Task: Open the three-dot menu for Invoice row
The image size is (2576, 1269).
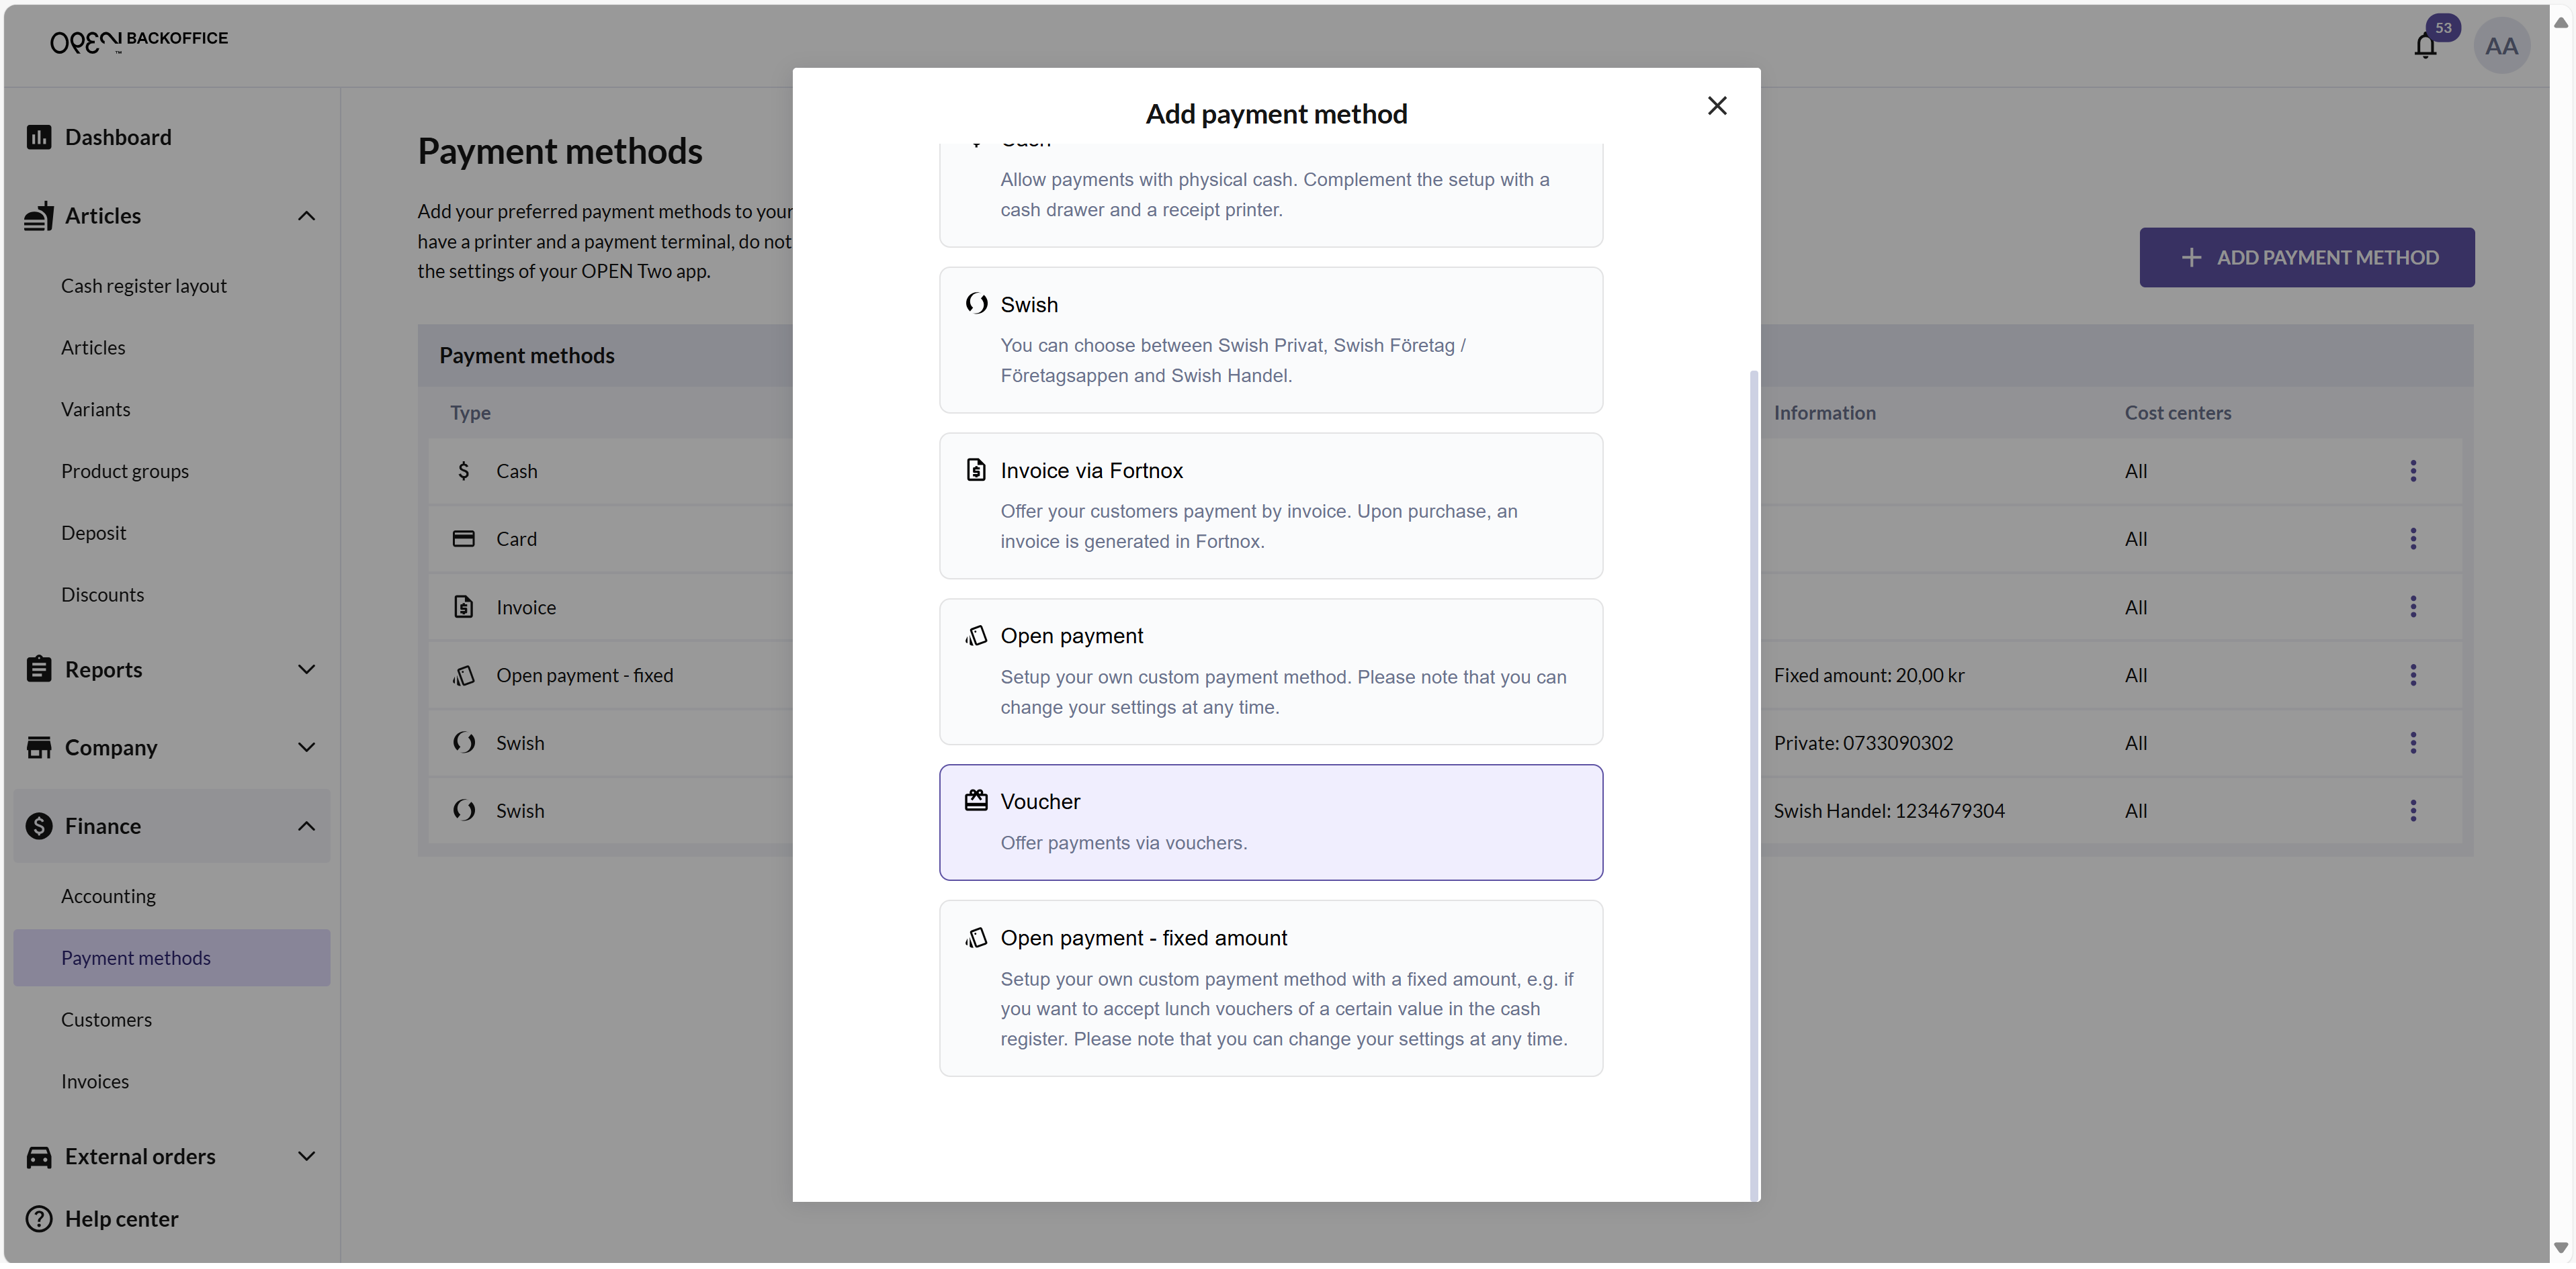Action: pyautogui.click(x=2412, y=606)
